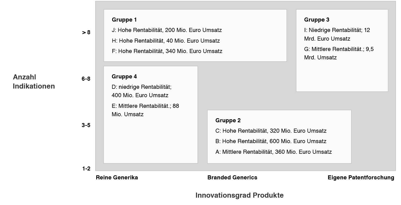The width and height of the screenshot is (401, 205).
Task: Select the Gruppe 4 heading
Action: (x=124, y=77)
